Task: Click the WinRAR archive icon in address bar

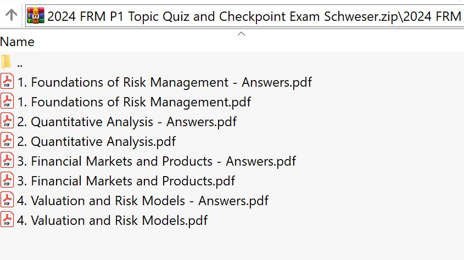Action: click(x=36, y=16)
